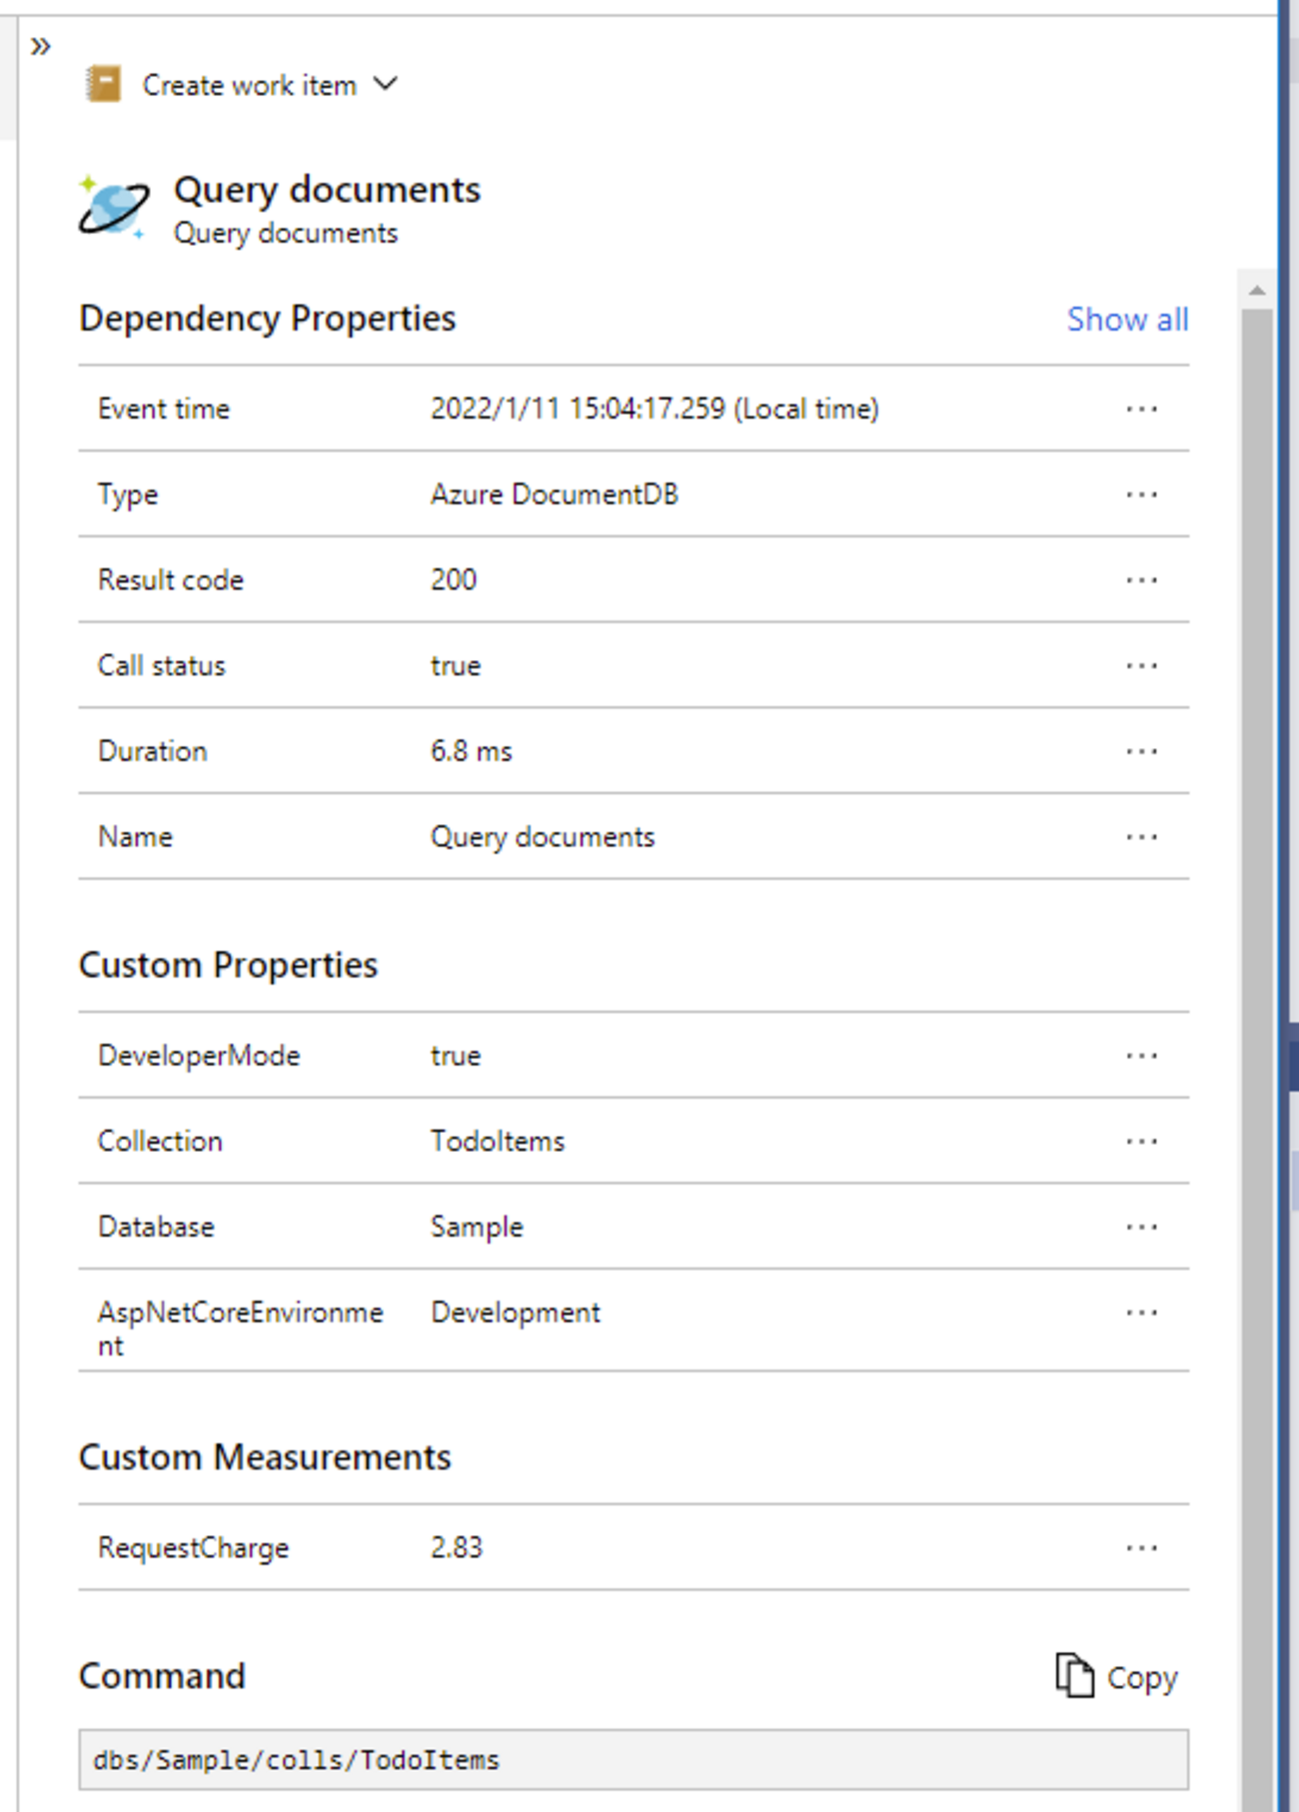The image size is (1299, 1812).
Task: Select the Create work item label
Action: [x=249, y=86]
